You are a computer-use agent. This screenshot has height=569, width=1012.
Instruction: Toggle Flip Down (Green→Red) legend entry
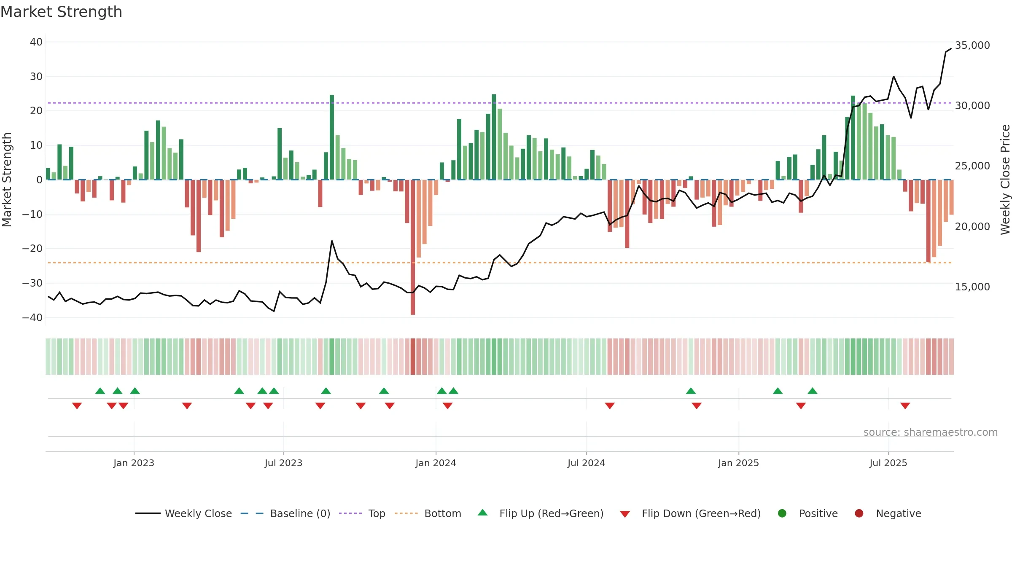[690, 513]
